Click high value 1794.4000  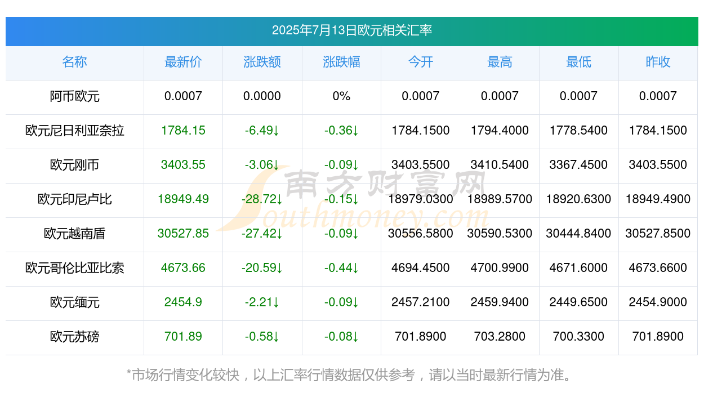(x=500, y=131)
